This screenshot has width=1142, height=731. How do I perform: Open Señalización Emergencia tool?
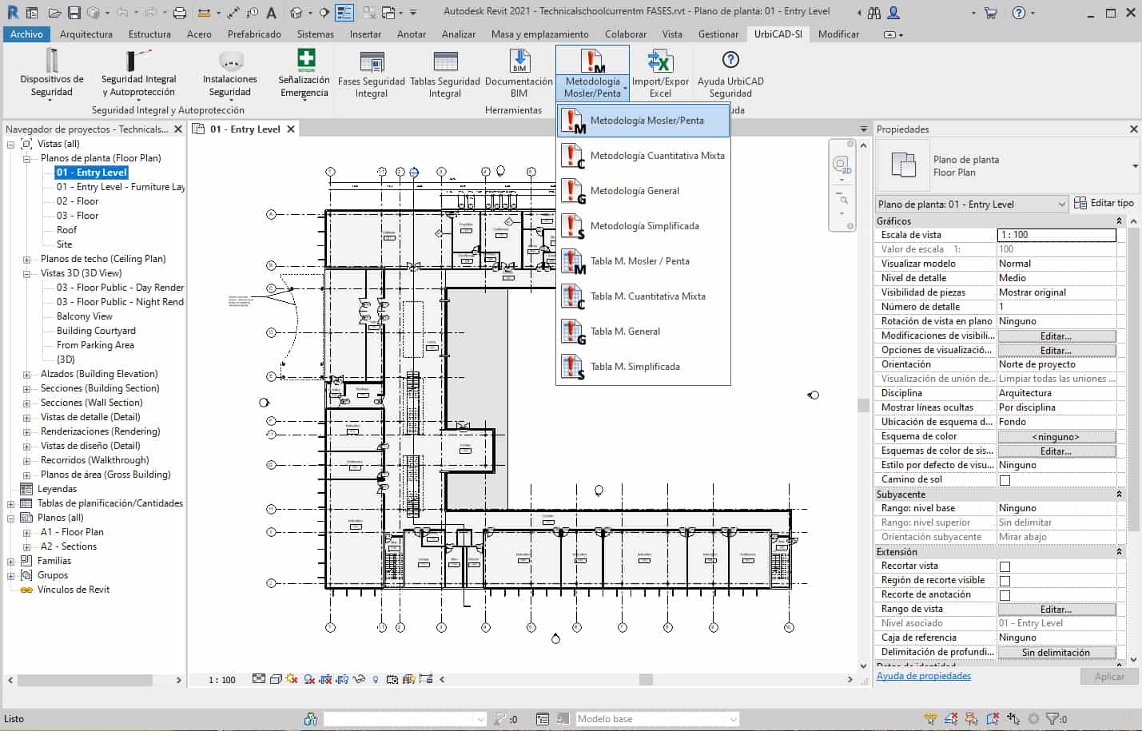pyautogui.click(x=304, y=73)
